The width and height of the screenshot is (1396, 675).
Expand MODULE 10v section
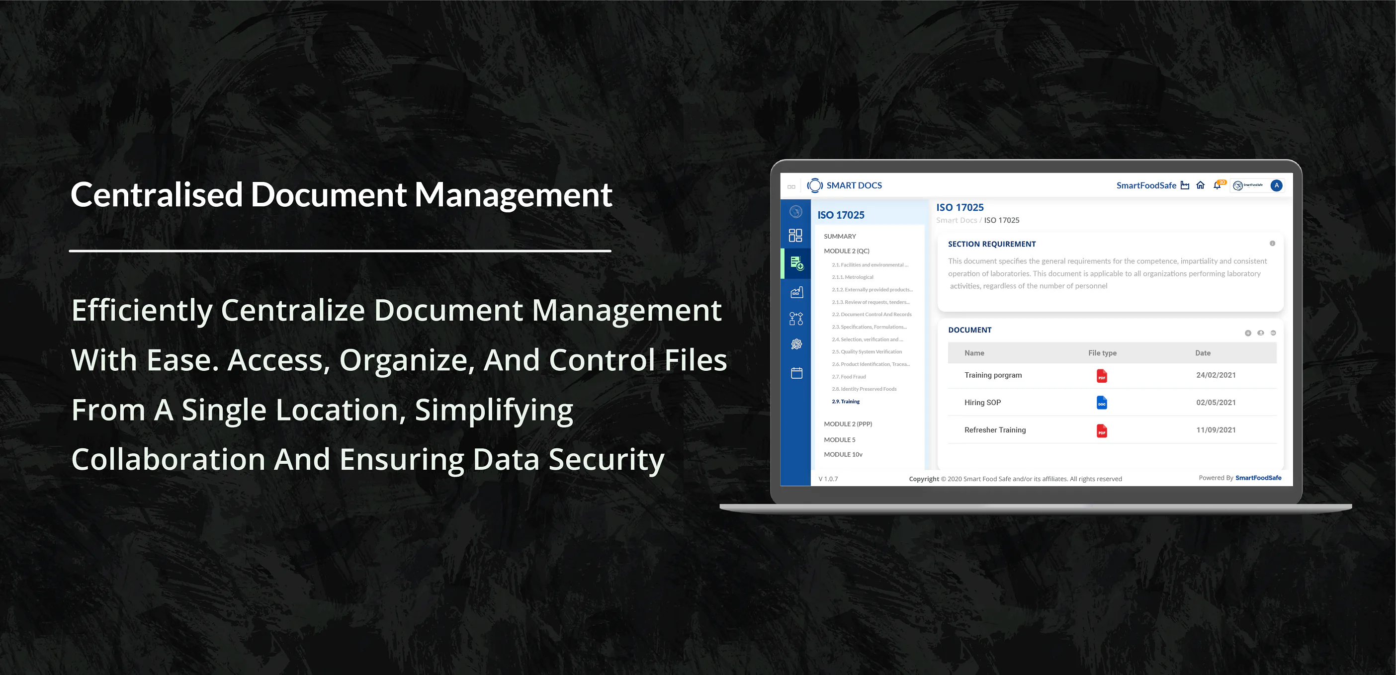click(x=843, y=454)
